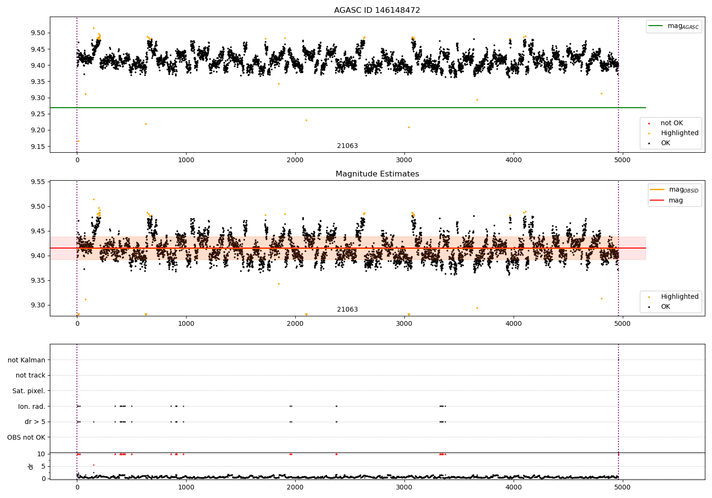
Task: Click the red mag horizontal line in middle plot
Action: 347,248
